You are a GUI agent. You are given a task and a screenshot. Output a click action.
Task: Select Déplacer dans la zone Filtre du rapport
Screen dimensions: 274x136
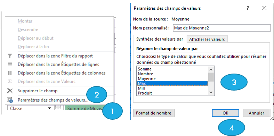pos(55,56)
